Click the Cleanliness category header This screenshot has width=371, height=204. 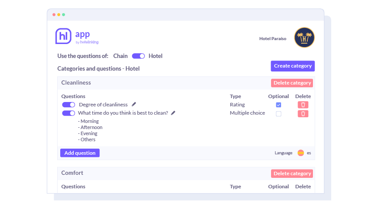(76, 82)
